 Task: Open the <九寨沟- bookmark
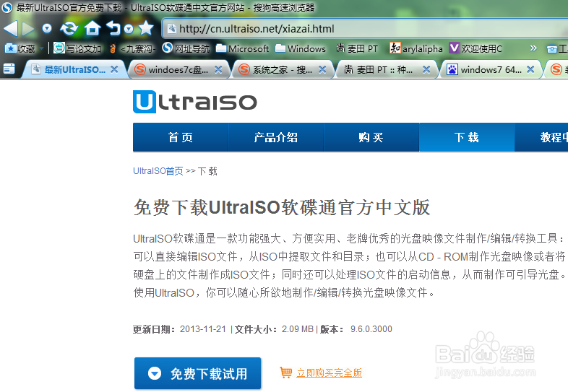pos(133,48)
